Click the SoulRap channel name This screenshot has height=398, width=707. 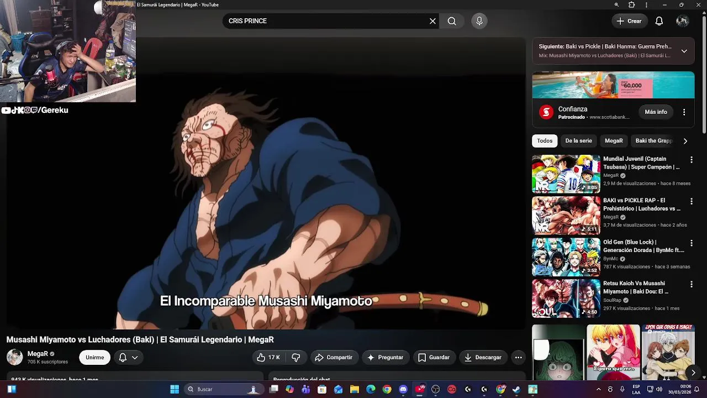tap(613, 300)
